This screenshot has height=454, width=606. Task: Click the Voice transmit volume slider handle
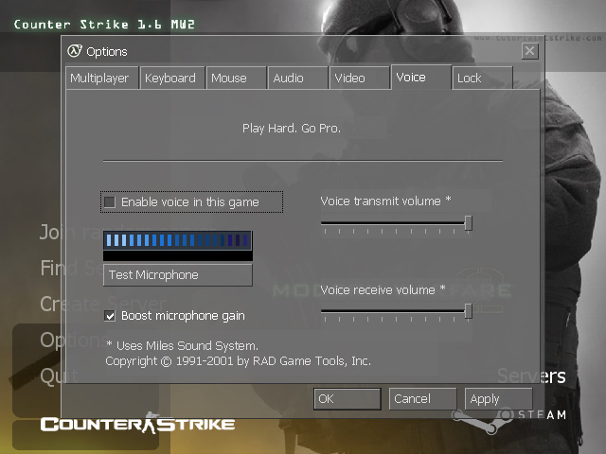click(x=468, y=223)
